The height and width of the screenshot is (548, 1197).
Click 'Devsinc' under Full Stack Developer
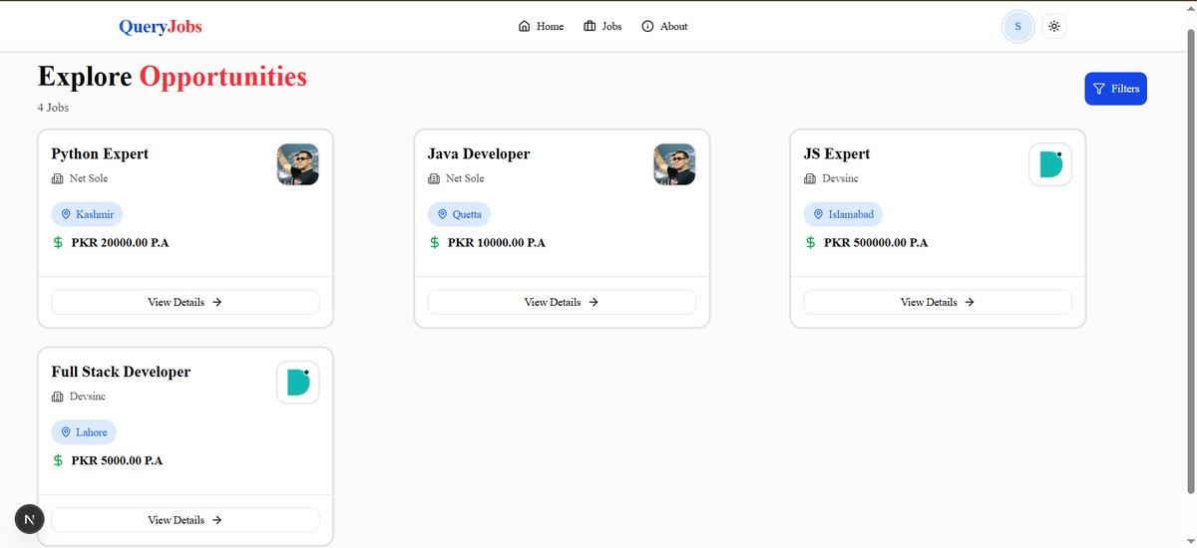coord(88,397)
